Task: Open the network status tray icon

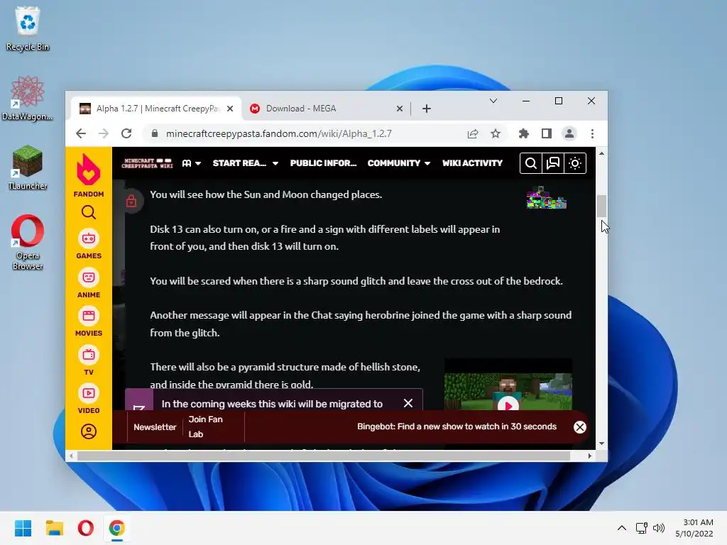Action: click(641, 528)
